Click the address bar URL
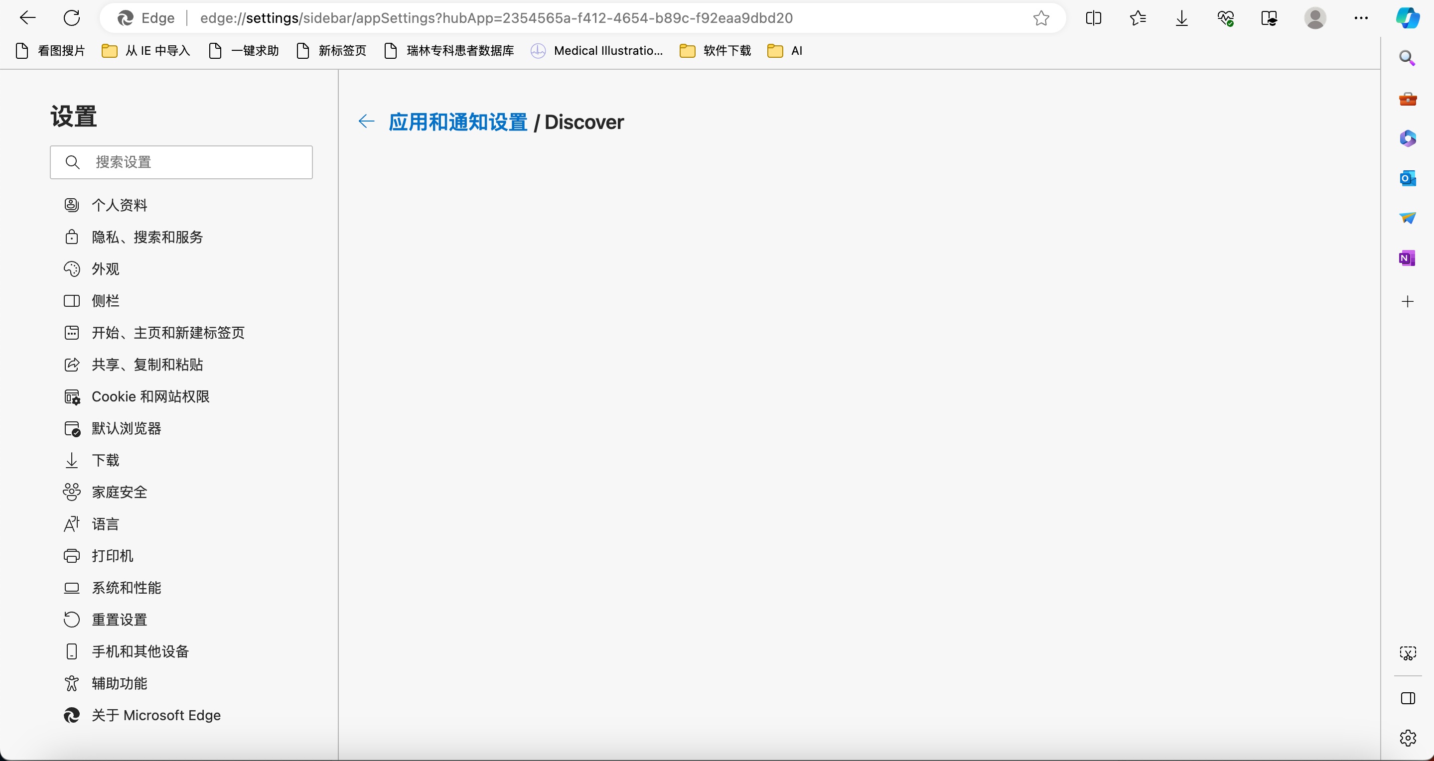Image resolution: width=1434 pixels, height=761 pixels. (x=496, y=18)
